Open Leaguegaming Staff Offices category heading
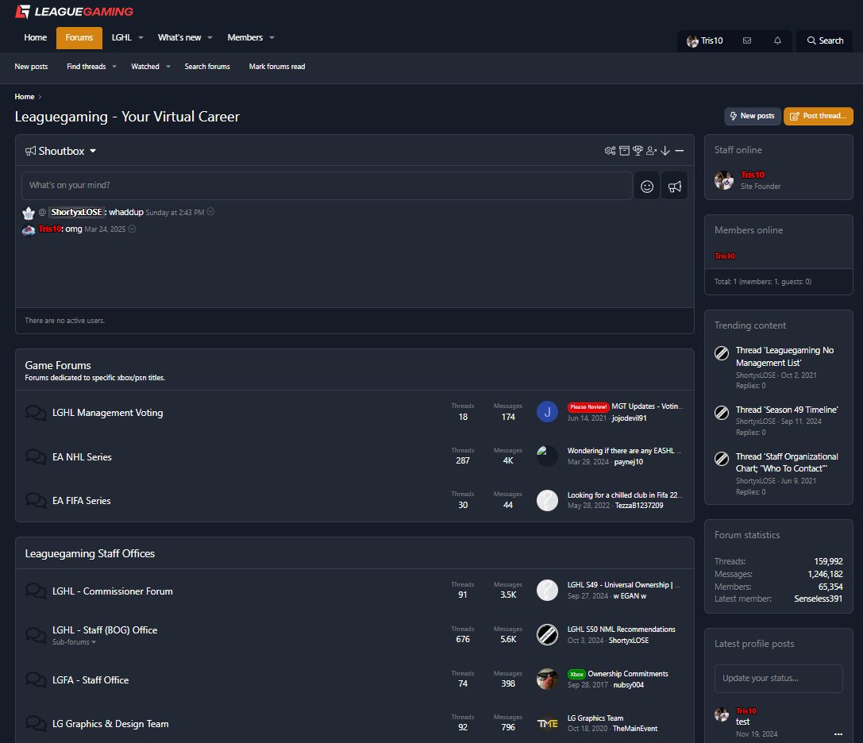 [x=90, y=553]
